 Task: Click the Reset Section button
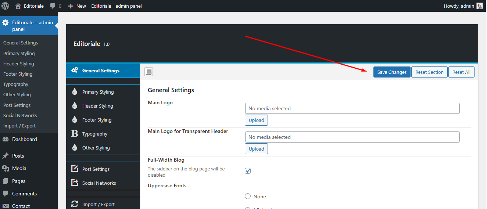(429, 72)
